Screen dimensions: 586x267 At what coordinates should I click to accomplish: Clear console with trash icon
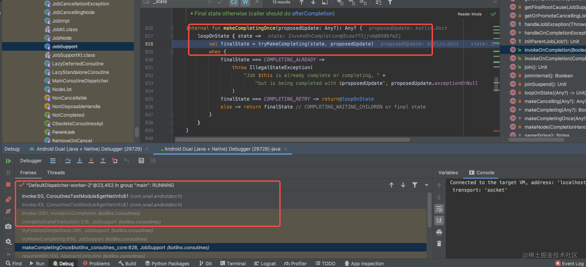point(439,244)
